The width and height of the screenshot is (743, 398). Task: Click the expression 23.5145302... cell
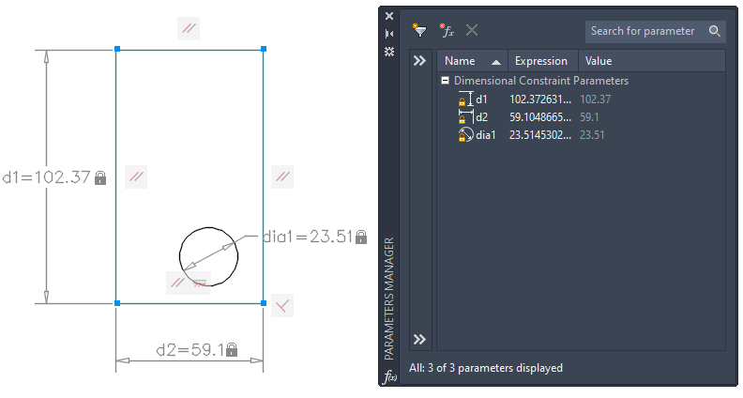[x=540, y=135]
